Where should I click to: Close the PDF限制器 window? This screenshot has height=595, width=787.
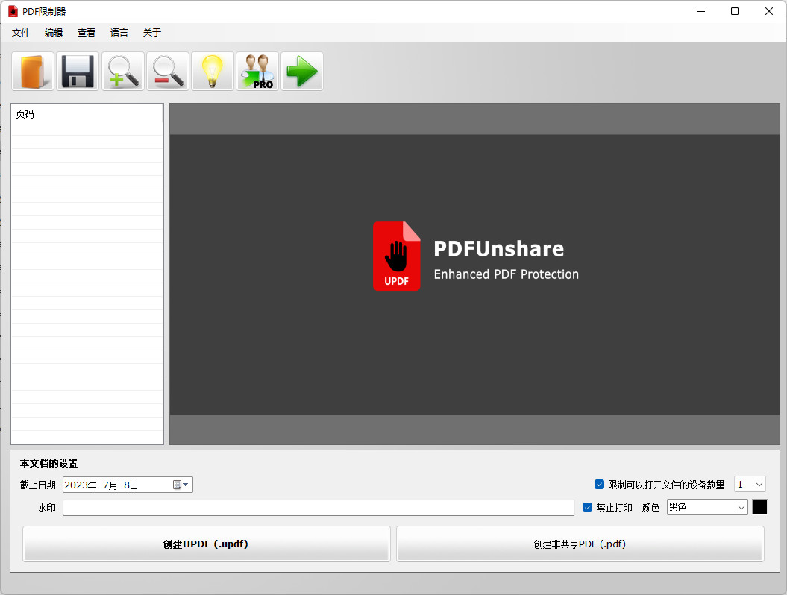768,11
